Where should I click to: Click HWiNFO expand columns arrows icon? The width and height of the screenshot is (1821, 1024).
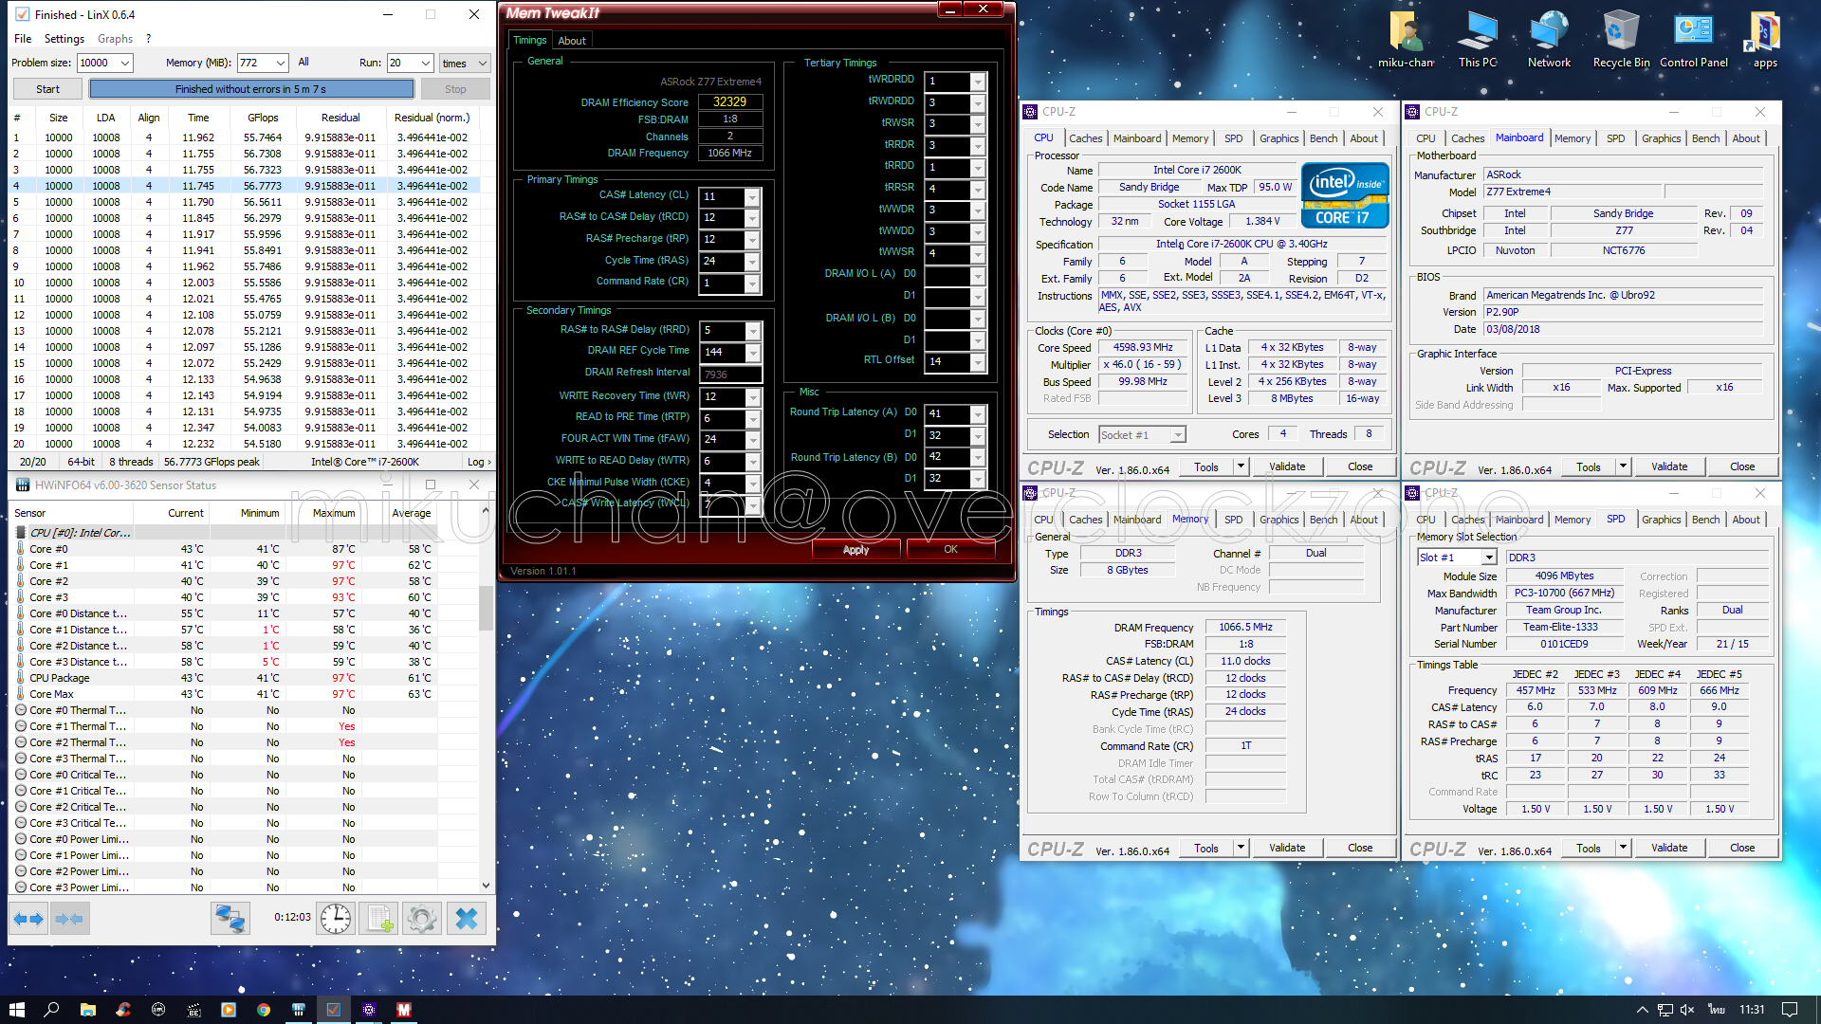coord(29,918)
